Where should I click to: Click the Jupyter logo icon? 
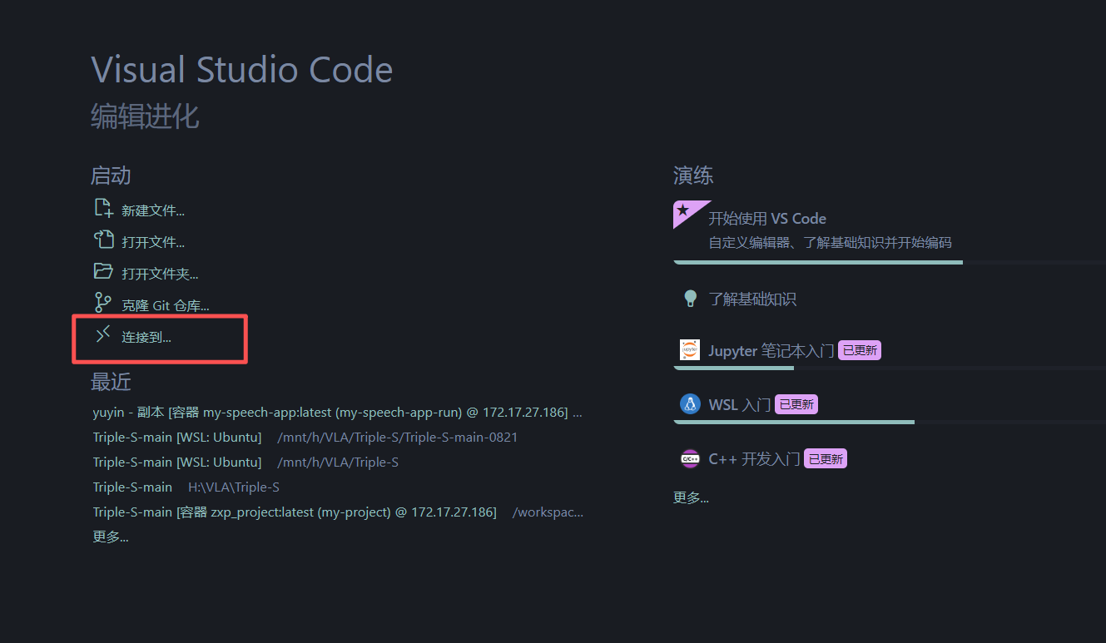click(689, 349)
